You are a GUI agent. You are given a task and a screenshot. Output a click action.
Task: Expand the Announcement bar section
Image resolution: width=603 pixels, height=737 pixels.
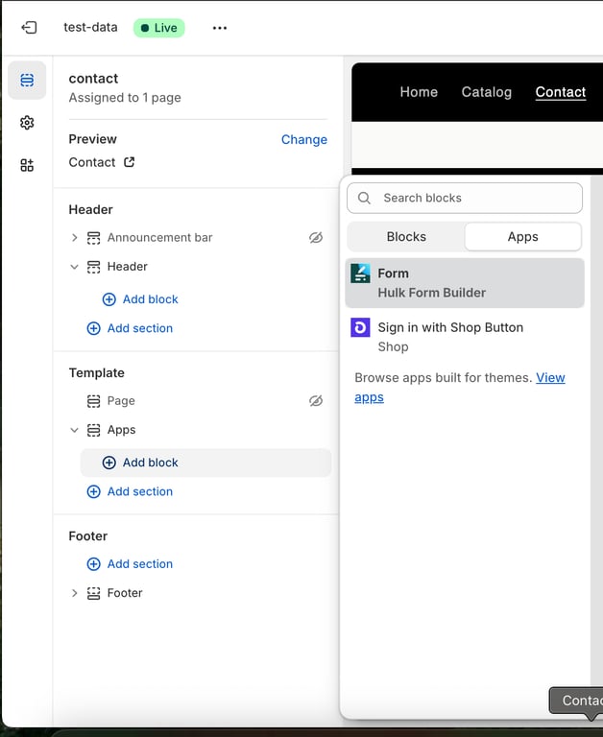pyautogui.click(x=74, y=238)
